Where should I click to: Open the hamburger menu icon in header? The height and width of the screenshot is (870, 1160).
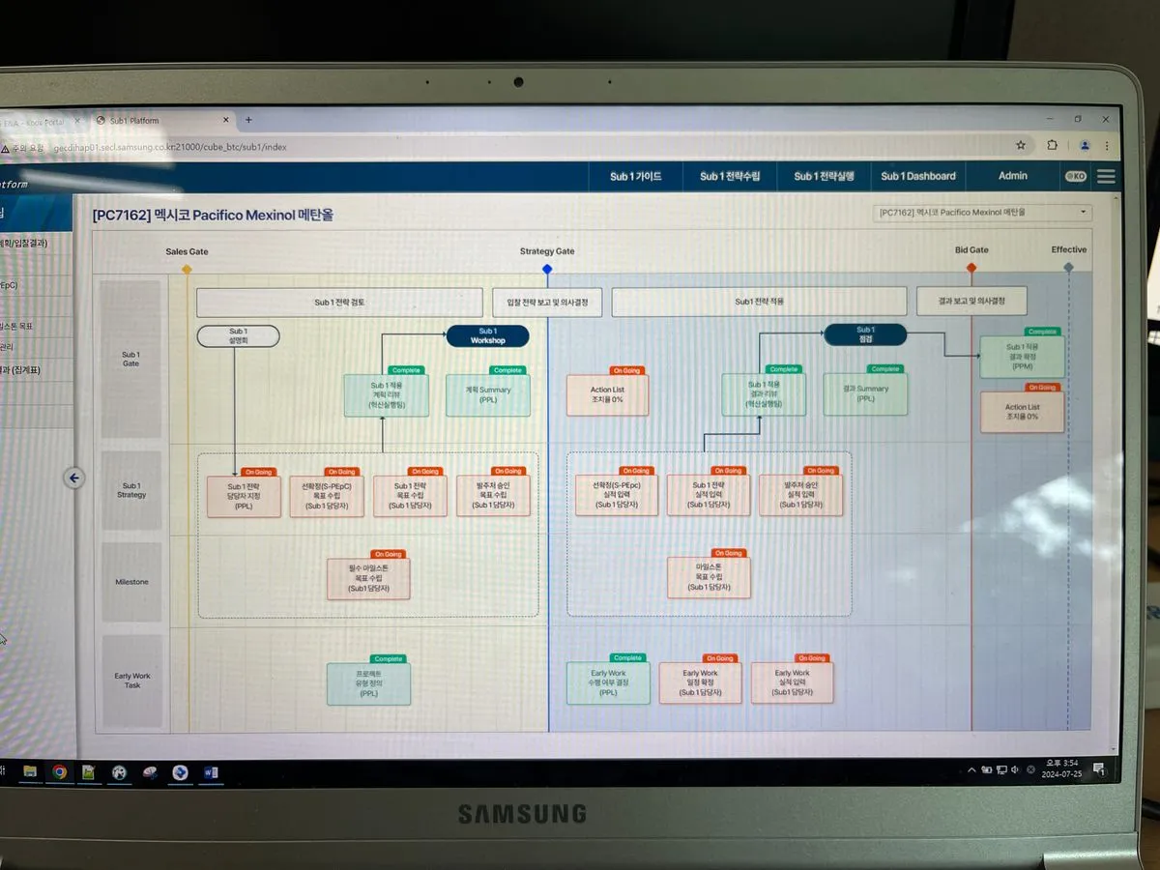coord(1106,176)
